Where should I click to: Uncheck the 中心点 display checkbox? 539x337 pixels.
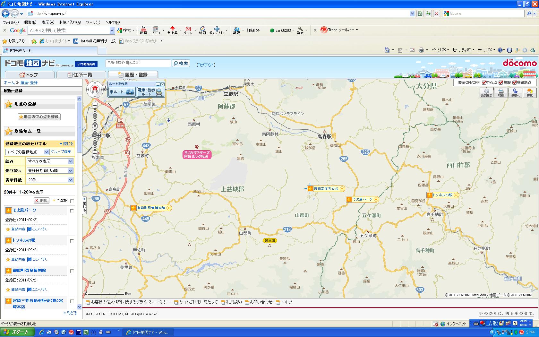[x=484, y=82]
